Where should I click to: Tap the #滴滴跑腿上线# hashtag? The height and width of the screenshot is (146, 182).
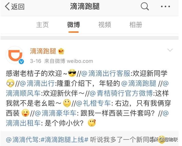tap(65, 140)
